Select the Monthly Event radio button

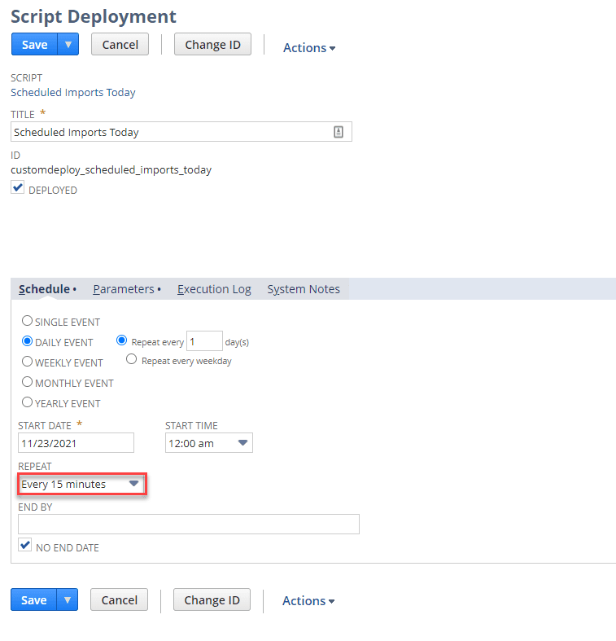[27, 382]
